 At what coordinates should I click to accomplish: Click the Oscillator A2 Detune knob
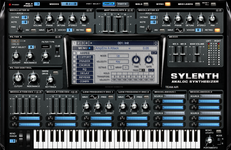(x=190, y=19)
